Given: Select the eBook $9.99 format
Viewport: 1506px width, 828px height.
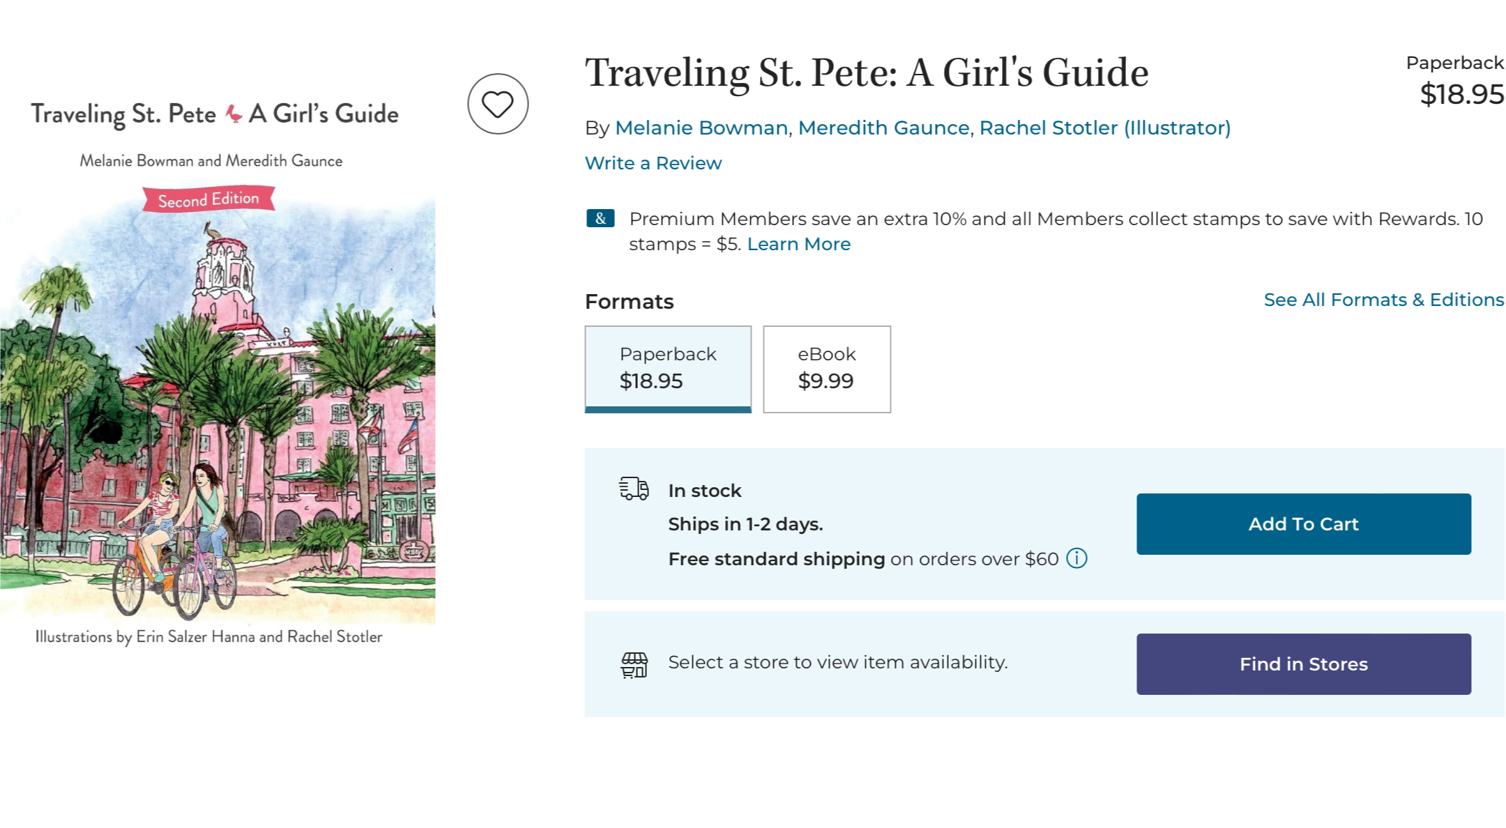Looking at the screenshot, I should pyautogui.click(x=827, y=369).
